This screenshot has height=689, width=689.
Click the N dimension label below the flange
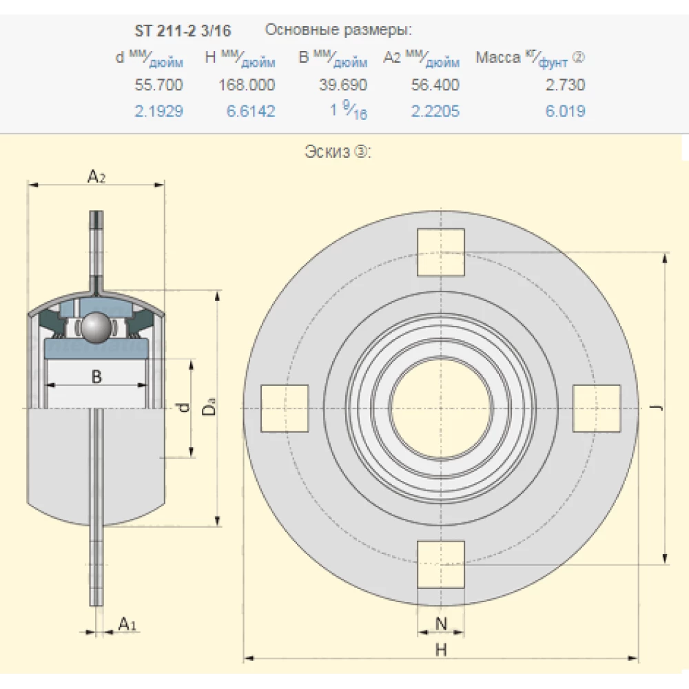tap(442, 624)
